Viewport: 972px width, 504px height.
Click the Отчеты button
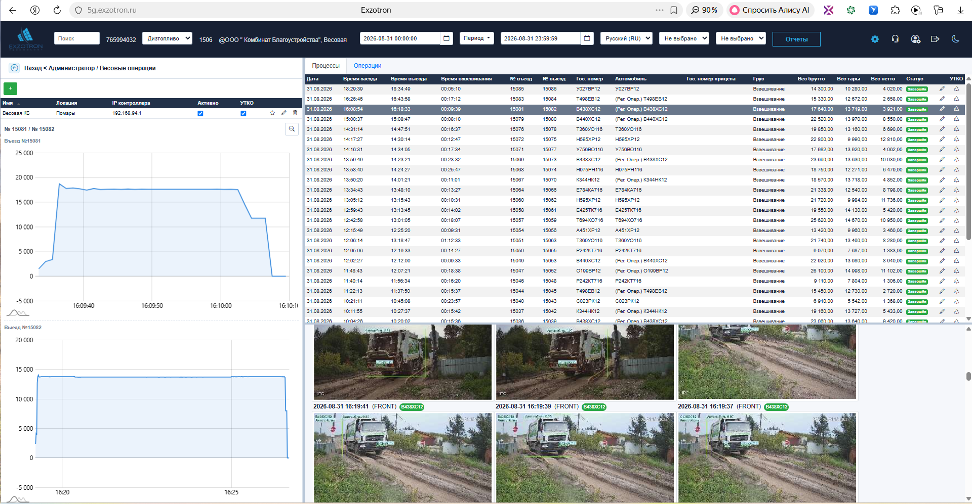(x=796, y=39)
